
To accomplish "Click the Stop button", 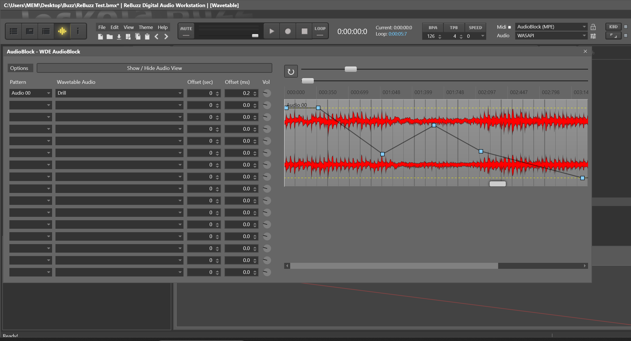I will [x=304, y=31].
